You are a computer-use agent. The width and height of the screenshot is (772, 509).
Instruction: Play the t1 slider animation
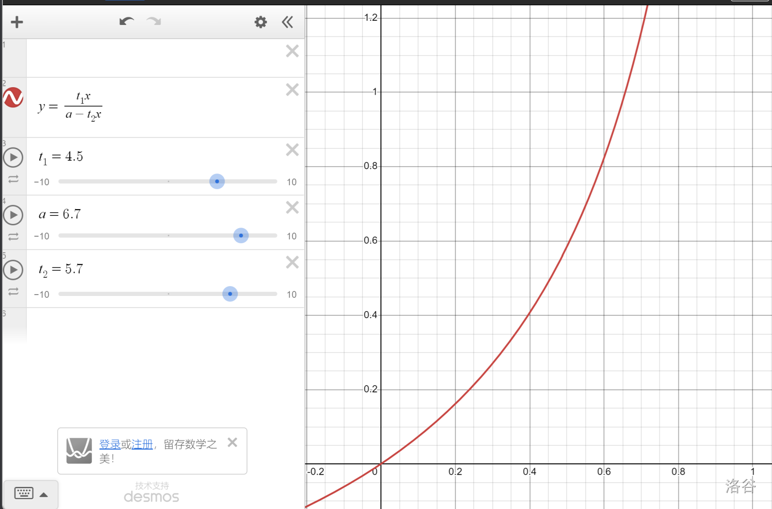pyautogui.click(x=13, y=157)
